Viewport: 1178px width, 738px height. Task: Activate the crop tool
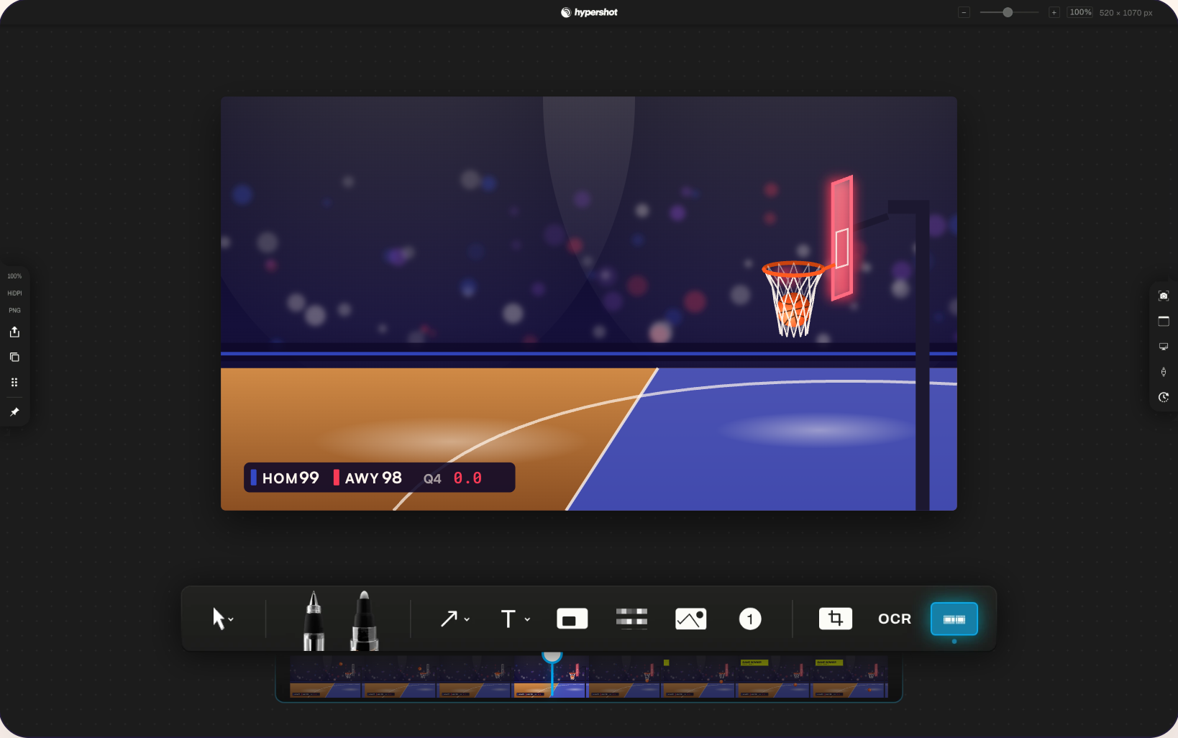[836, 619]
